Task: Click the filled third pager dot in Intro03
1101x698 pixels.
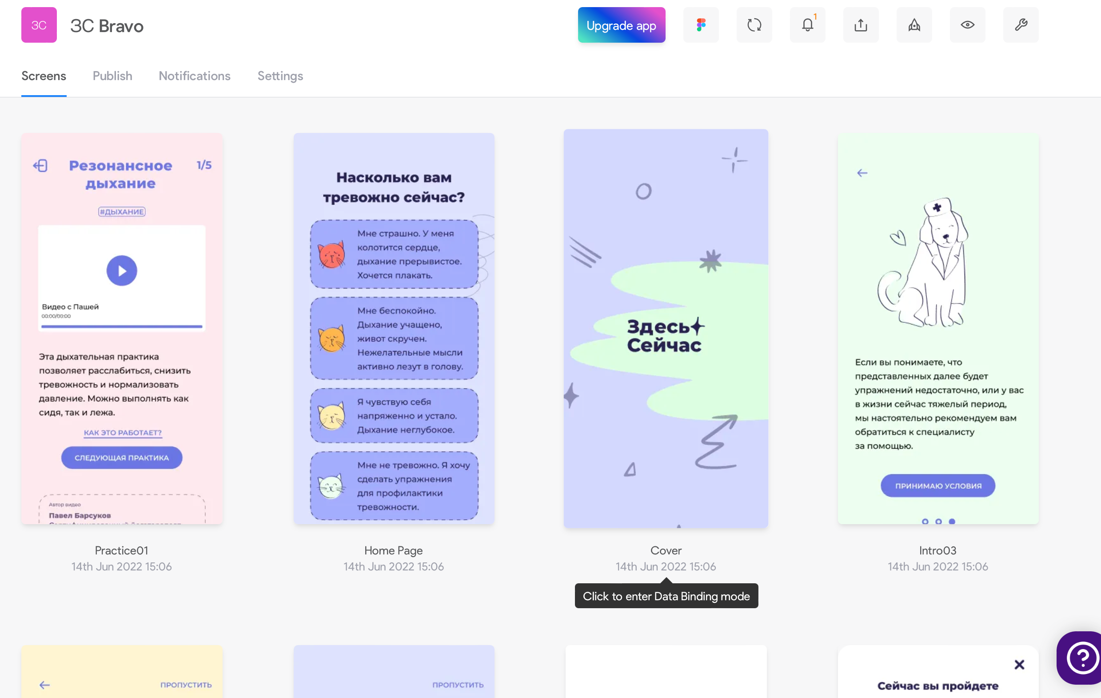Action: 951,521
